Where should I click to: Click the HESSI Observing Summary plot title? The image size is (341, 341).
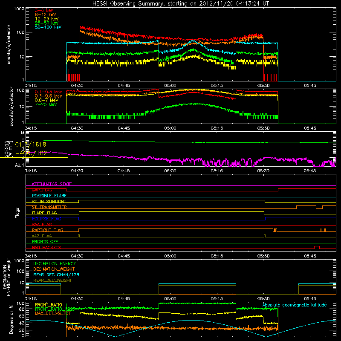pyautogui.click(x=181, y=4)
